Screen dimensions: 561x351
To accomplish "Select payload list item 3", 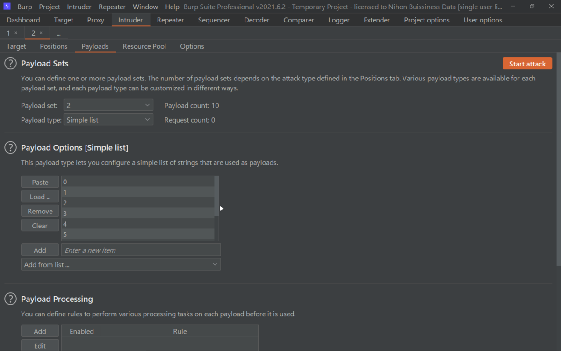I will (x=138, y=213).
